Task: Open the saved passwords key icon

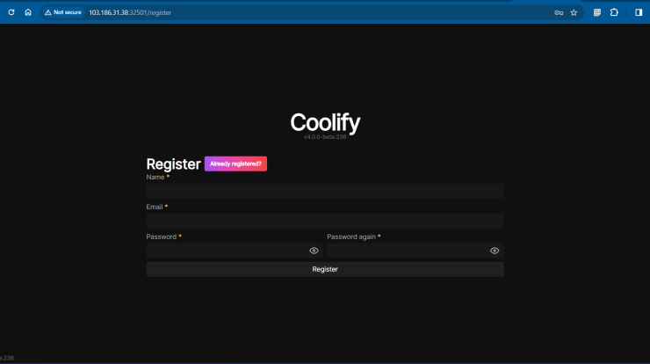Action: click(x=559, y=13)
